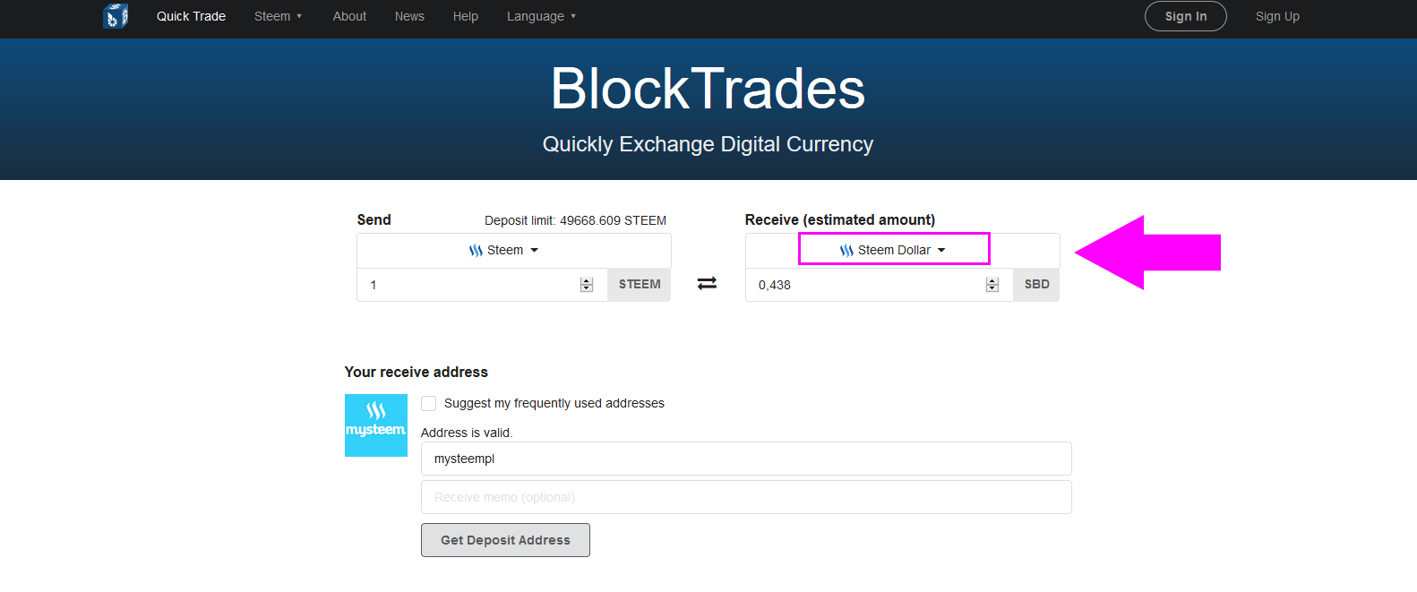Click the BlockTrades cube logo icon
Viewport: 1417px width, 592px height.
tap(116, 16)
